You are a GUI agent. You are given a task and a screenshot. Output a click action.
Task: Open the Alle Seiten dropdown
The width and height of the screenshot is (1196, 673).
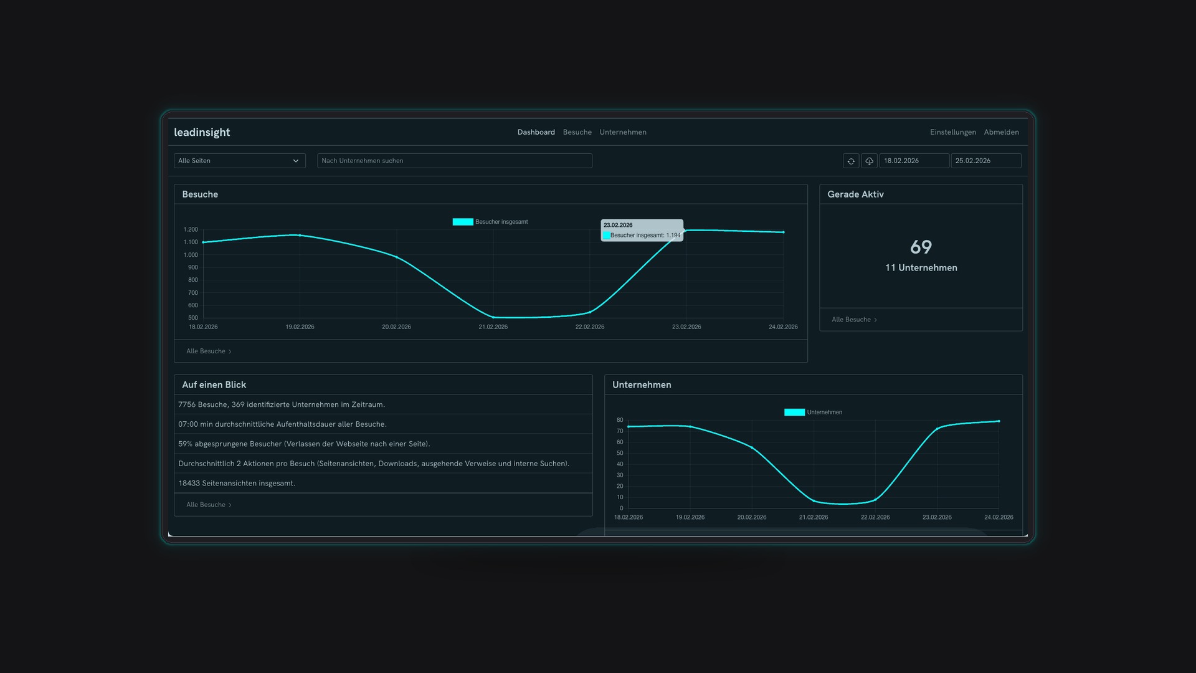239,161
